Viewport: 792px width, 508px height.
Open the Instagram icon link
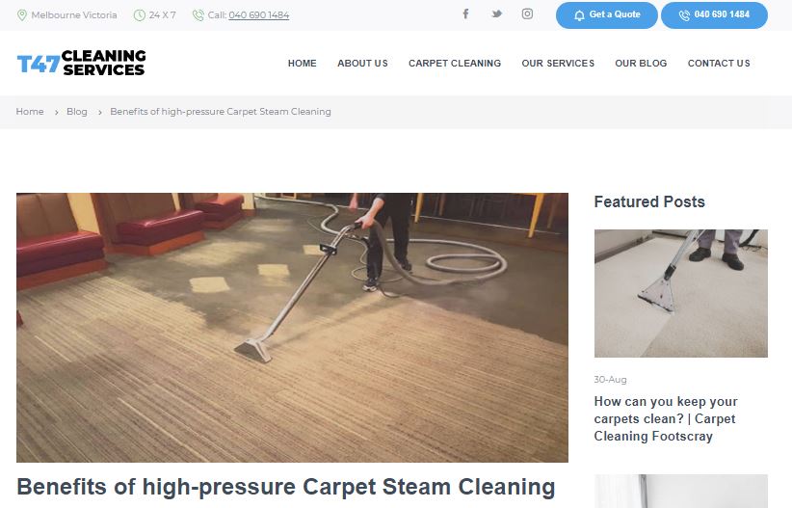pos(527,14)
